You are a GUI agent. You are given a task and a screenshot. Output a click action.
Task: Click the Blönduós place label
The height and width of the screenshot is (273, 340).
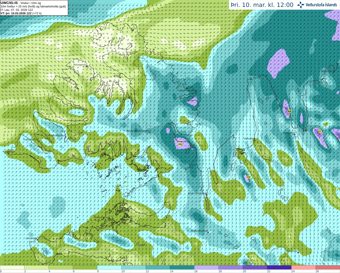249,139
